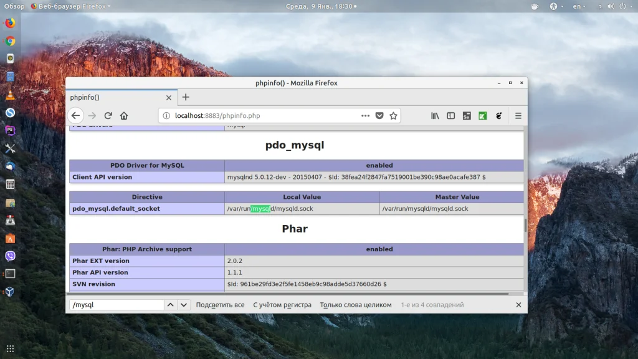
Task: Save page to Pocket
Action: tap(379, 116)
